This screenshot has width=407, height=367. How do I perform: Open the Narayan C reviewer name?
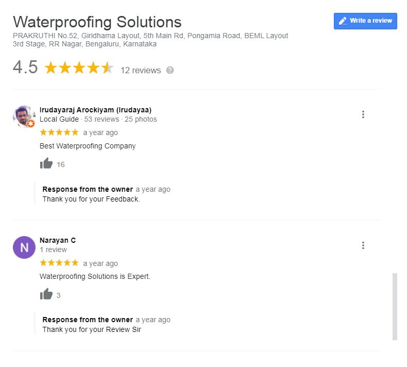(x=58, y=240)
